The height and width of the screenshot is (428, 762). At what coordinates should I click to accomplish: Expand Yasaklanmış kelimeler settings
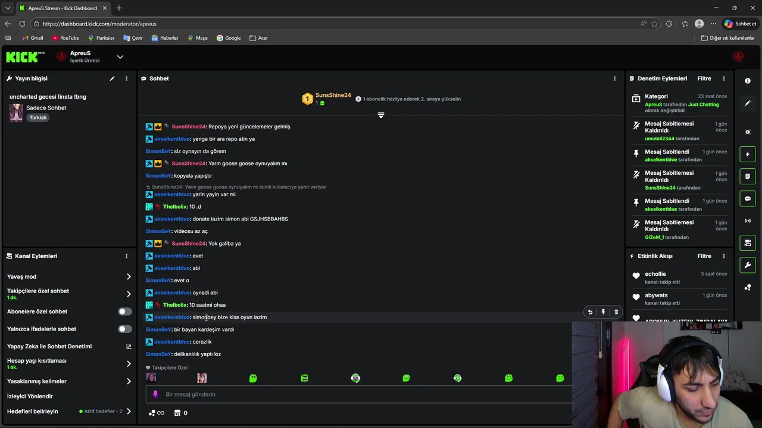point(129,382)
